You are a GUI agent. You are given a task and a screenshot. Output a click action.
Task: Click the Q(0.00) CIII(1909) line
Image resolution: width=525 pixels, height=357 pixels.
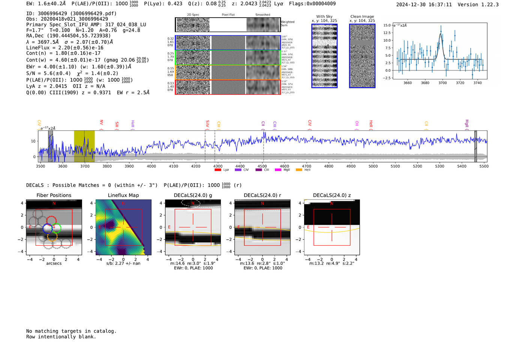tap(88, 92)
